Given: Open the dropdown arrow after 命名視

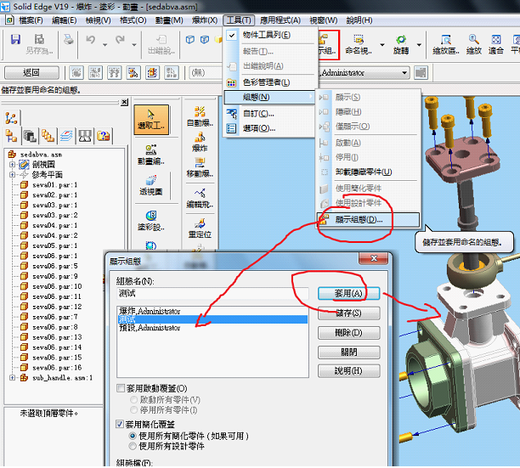Looking at the screenshot, I should click(382, 45).
